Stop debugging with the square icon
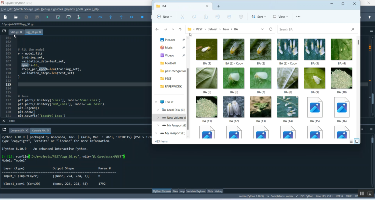 coord(142,17)
